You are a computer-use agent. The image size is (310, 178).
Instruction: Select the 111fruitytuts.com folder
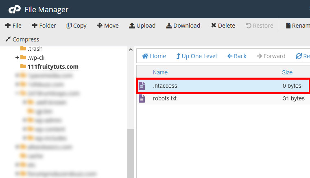(x=53, y=66)
